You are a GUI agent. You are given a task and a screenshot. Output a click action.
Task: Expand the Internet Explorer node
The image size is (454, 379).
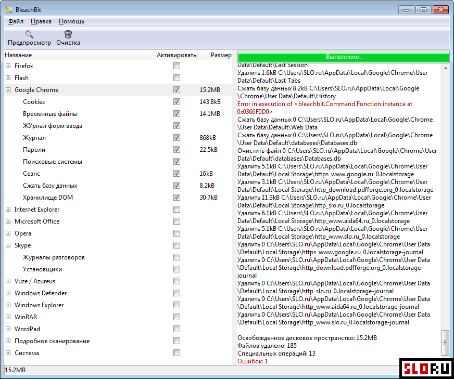tap(8, 210)
